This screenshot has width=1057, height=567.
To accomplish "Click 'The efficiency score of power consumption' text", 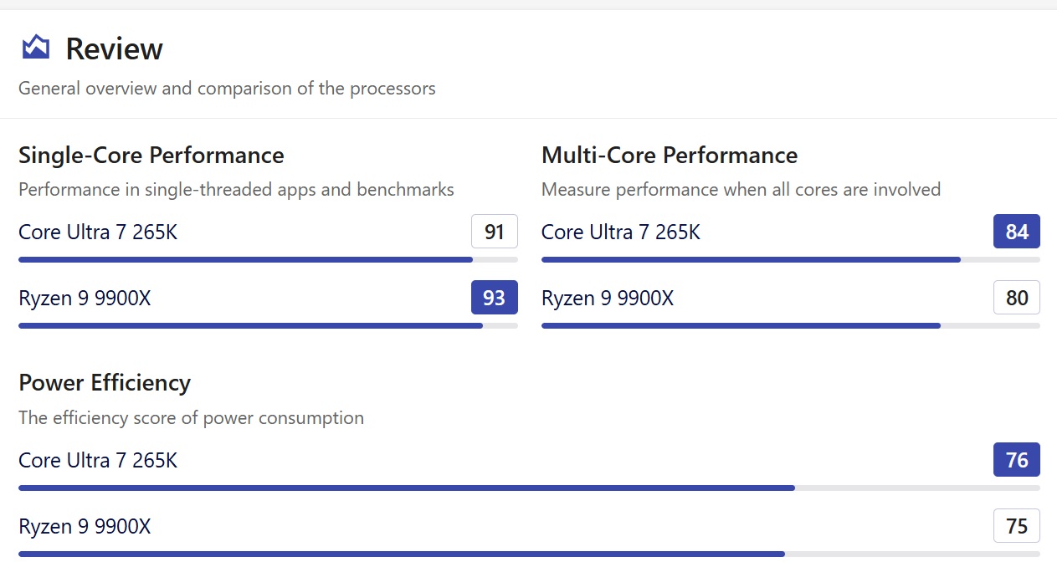I will tap(191, 417).
